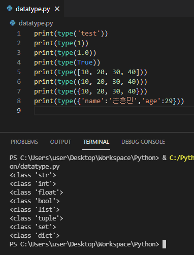The image size is (194, 255).
Task: Switch to the PROBLEMS panel tab
Action: point(24,142)
